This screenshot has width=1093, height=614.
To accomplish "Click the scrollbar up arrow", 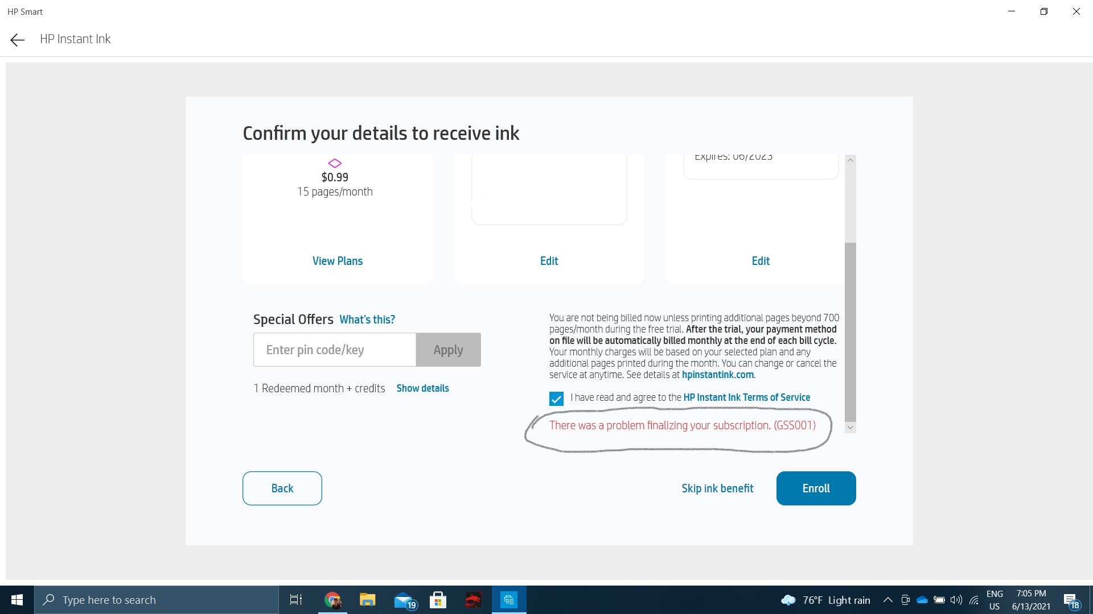I will pyautogui.click(x=850, y=160).
